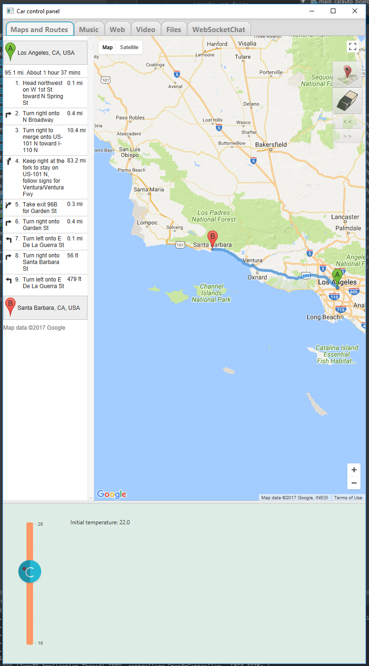Switch map to Map view
The width and height of the screenshot is (369, 666).
point(108,47)
